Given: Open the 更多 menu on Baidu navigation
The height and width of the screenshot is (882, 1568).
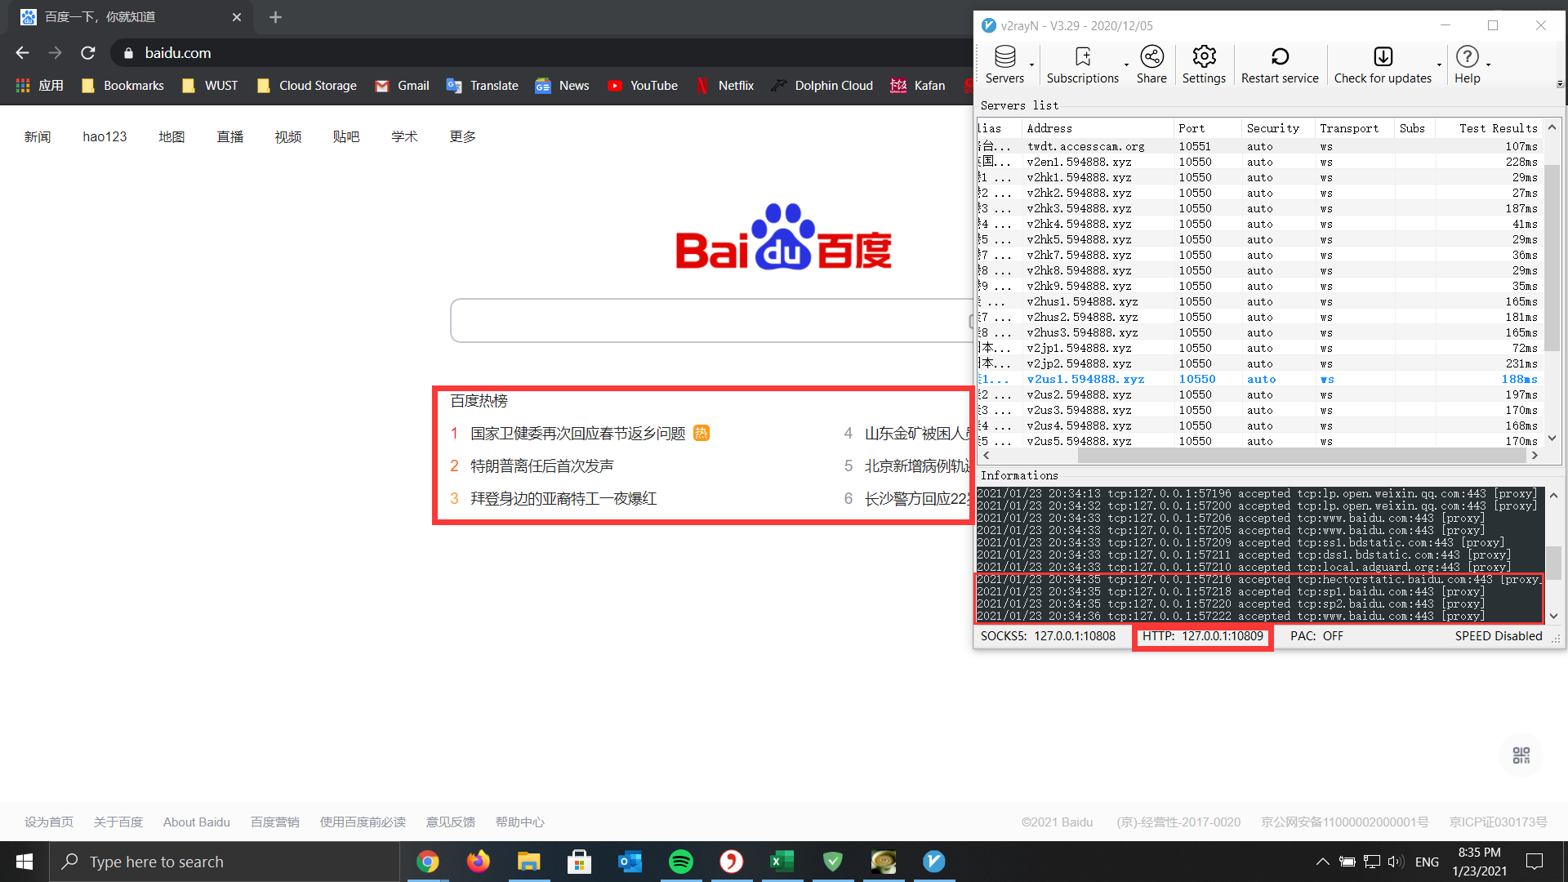Looking at the screenshot, I should [462, 136].
